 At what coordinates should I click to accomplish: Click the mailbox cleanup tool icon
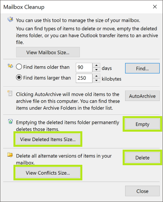(10, 19)
